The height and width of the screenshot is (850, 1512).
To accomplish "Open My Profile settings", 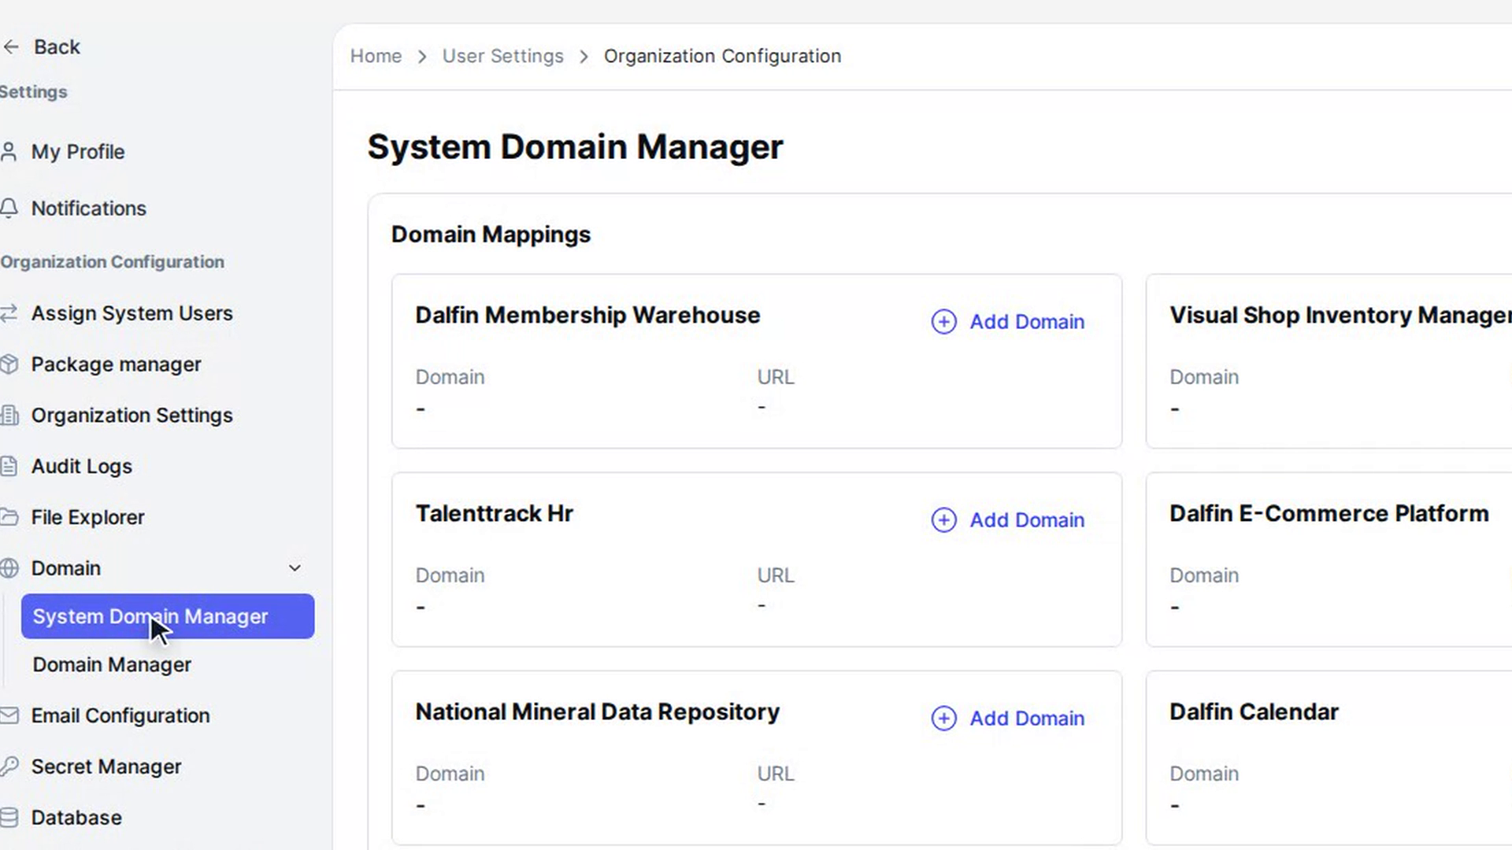I will coord(78,152).
